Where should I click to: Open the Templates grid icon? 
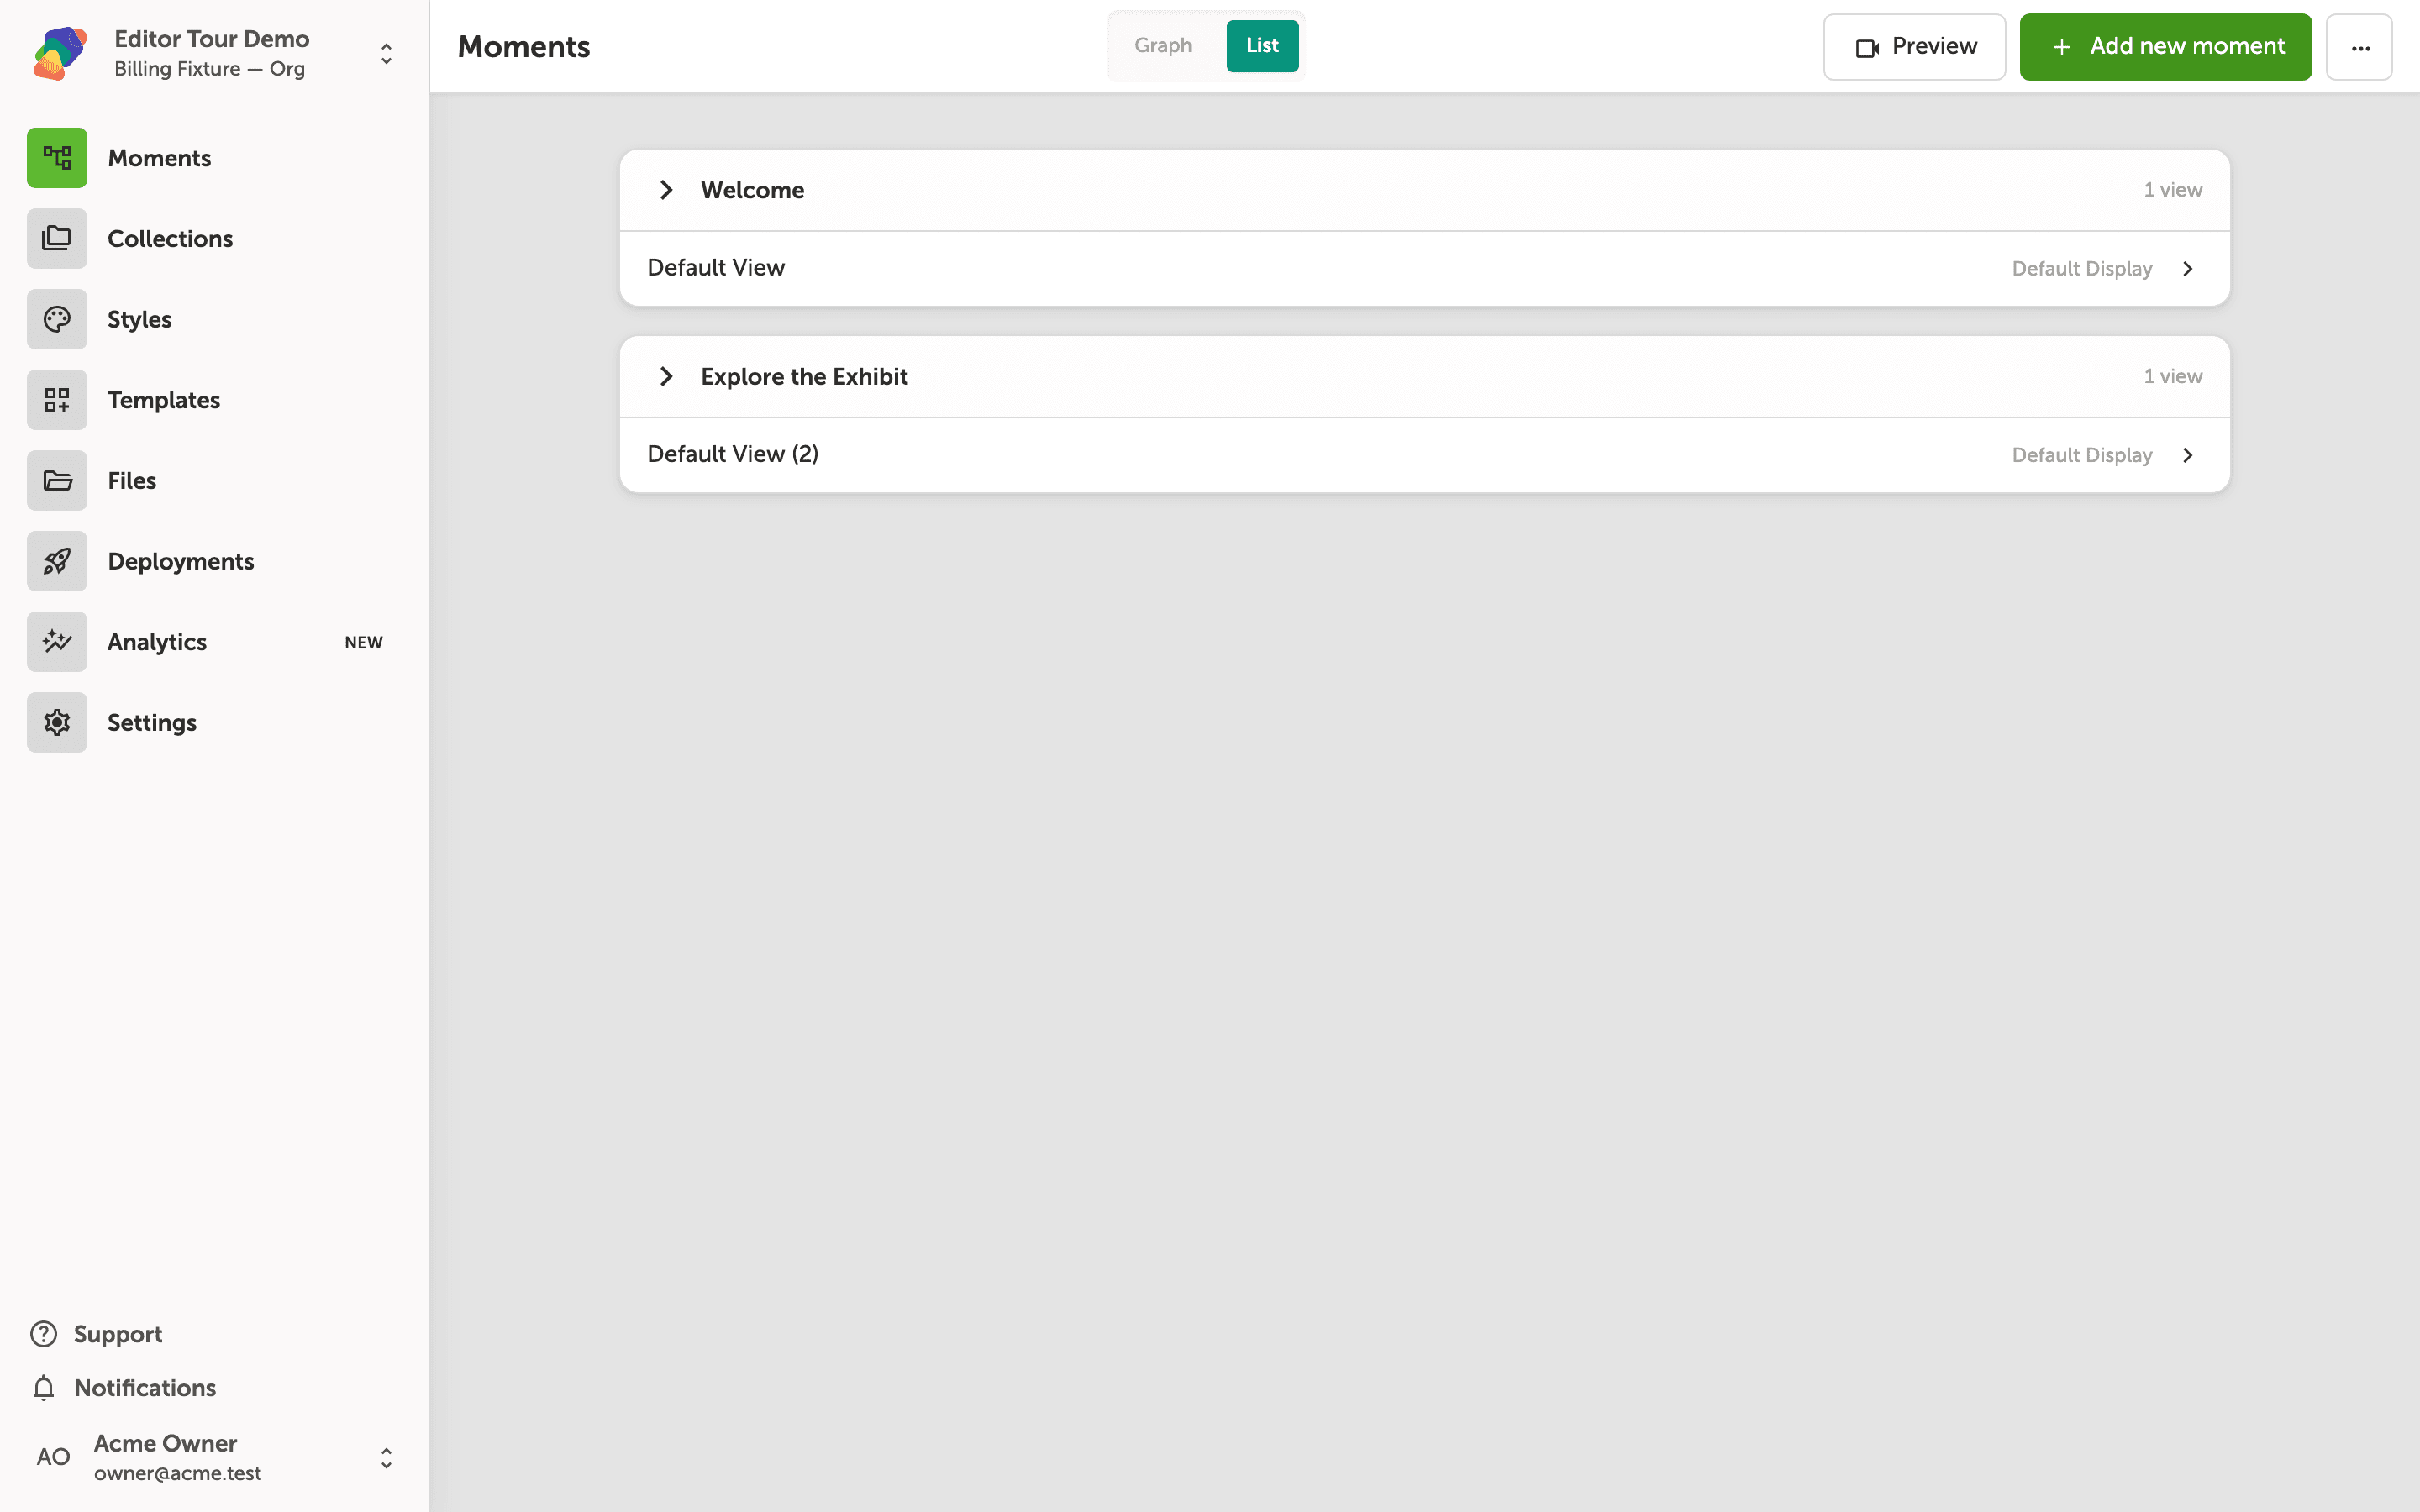point(57,400)
